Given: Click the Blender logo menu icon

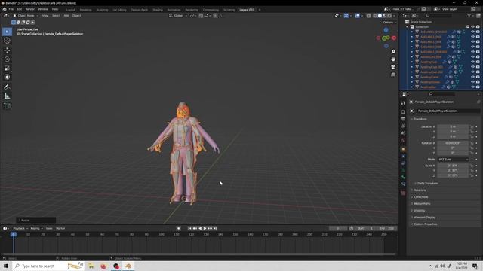Looking at the screenshot, I should click(5, 9).
